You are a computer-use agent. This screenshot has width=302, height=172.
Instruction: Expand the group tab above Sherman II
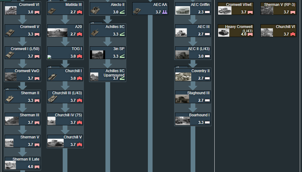7,89
